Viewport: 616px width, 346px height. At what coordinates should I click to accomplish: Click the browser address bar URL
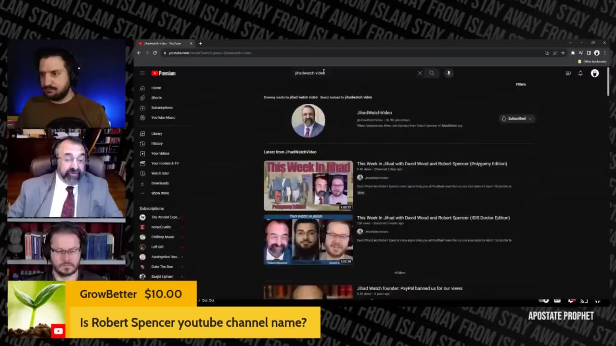click(x=210, y=53)
